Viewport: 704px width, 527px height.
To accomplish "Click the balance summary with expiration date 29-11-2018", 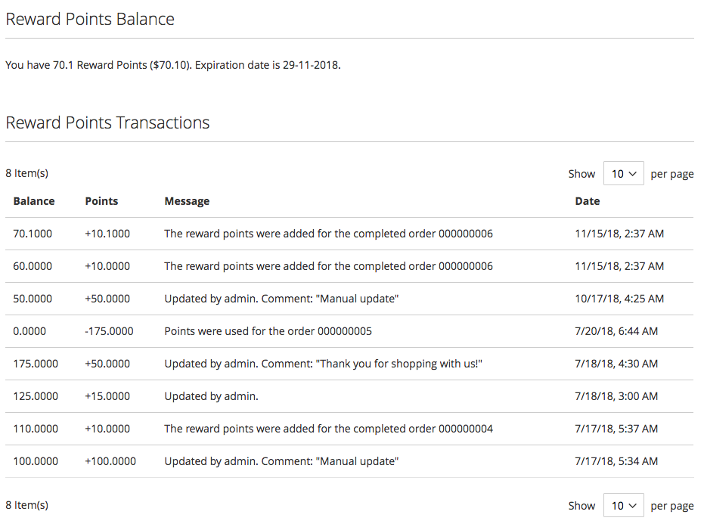I will 173,65.
